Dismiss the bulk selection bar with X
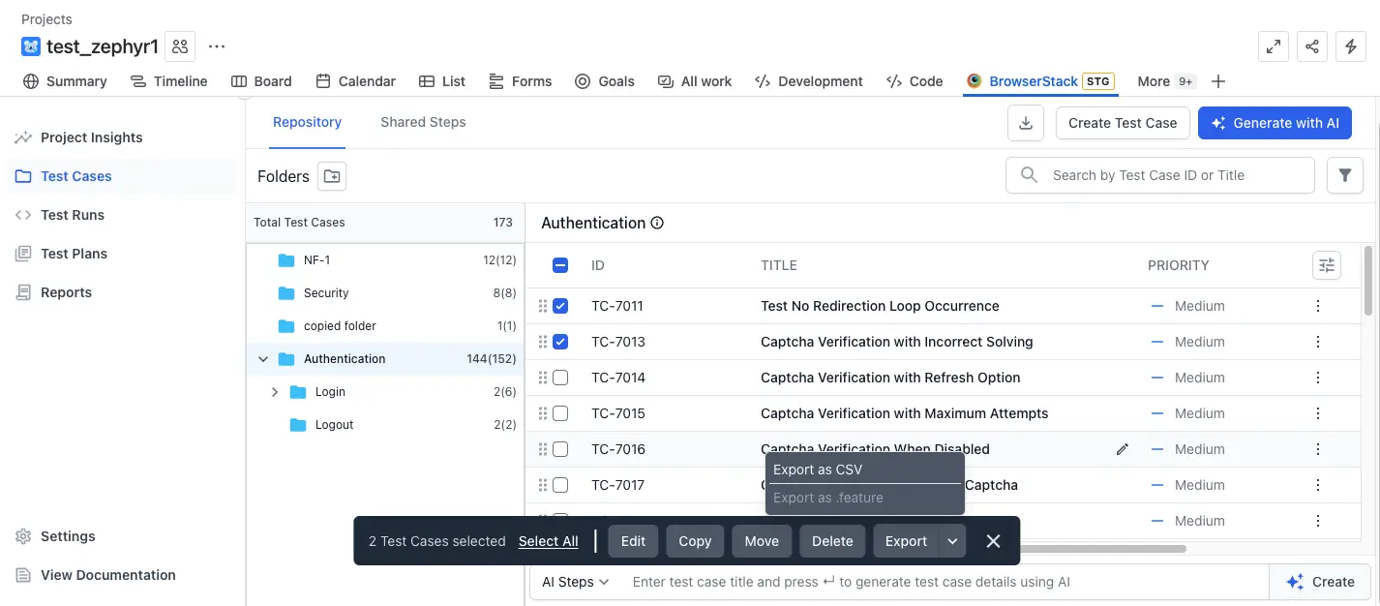 coord(993,541)
